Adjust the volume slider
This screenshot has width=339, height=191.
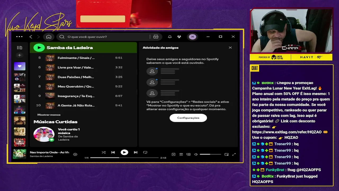coord(210,154)
